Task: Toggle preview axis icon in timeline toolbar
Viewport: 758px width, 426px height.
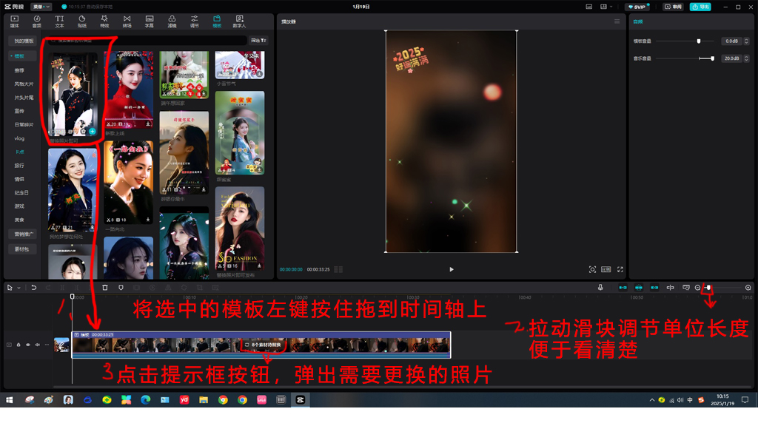Action: click(671, 288)
